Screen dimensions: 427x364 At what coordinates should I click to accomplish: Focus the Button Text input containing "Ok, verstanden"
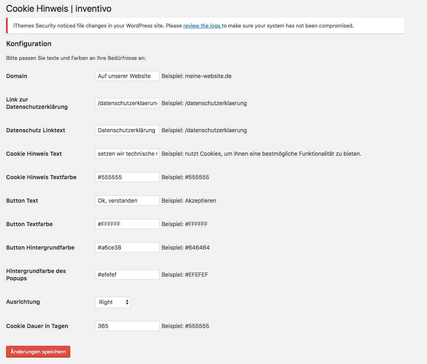pyautogui.click(x=127, y=201)
